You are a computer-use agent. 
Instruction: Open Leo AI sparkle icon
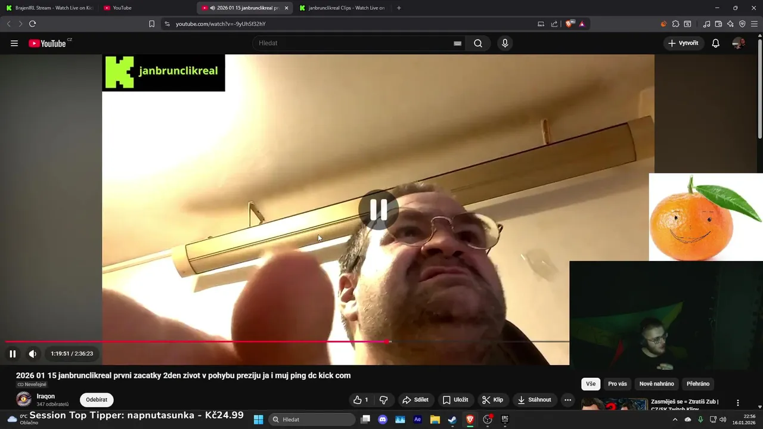[730, 24]
